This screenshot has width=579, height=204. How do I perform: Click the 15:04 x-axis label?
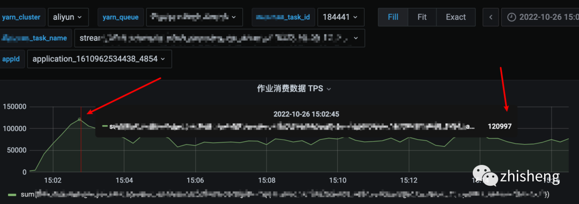click(x=124, y=180)
